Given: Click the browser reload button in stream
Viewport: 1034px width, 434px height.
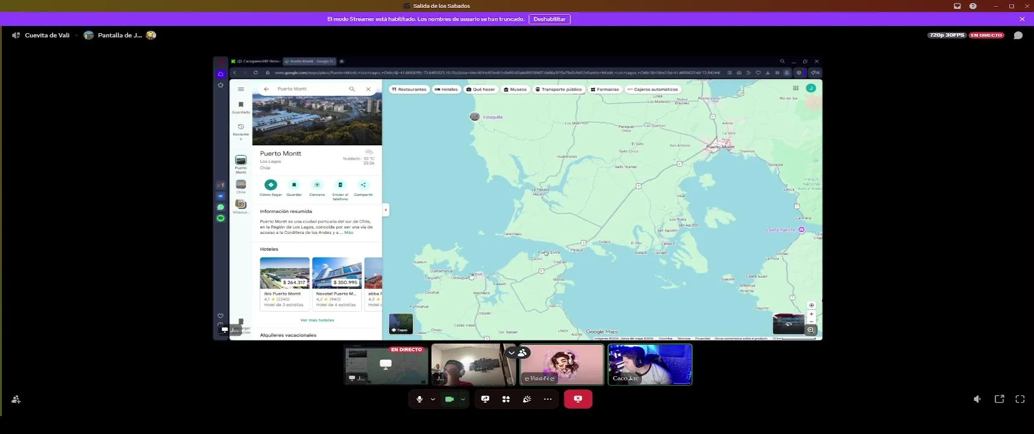Looking at the screenshot, I should click(x=255, y=72).
